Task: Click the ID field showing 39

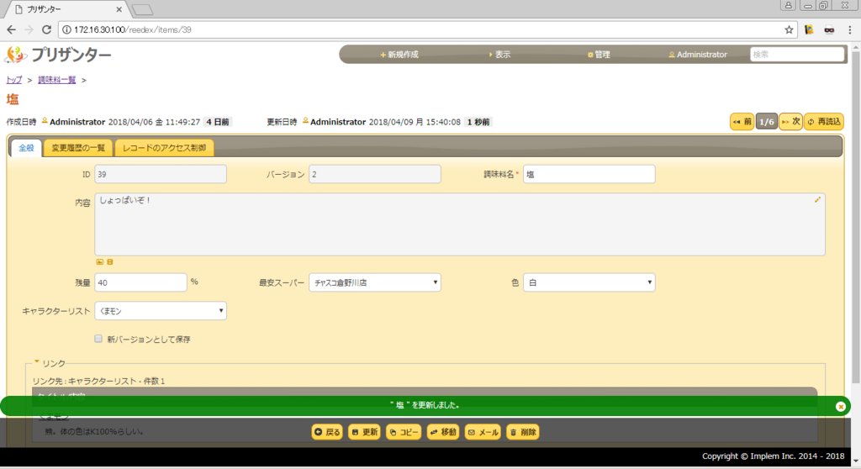Action: pyautogui.click(x=161, y=174)
